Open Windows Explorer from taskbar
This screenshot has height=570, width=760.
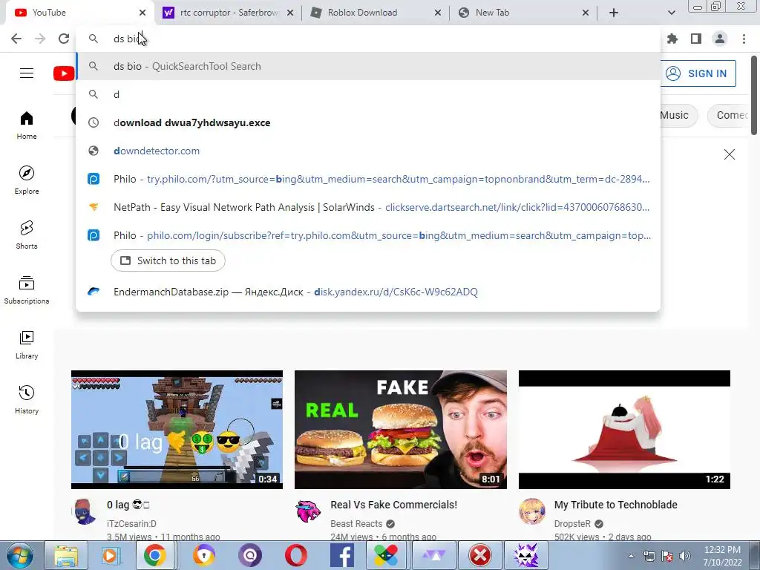(66, 555)
